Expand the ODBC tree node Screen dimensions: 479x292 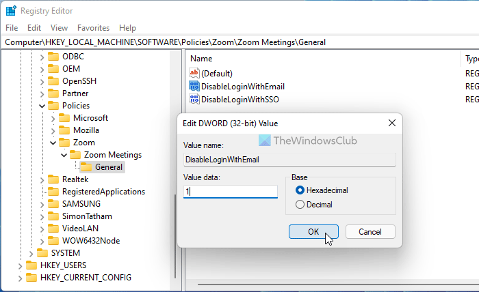[x=42, y=57]
